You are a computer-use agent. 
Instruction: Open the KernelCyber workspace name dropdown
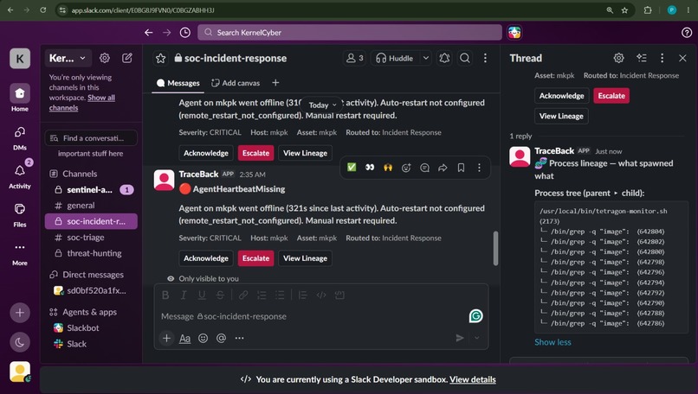click(x=68, y=58)
